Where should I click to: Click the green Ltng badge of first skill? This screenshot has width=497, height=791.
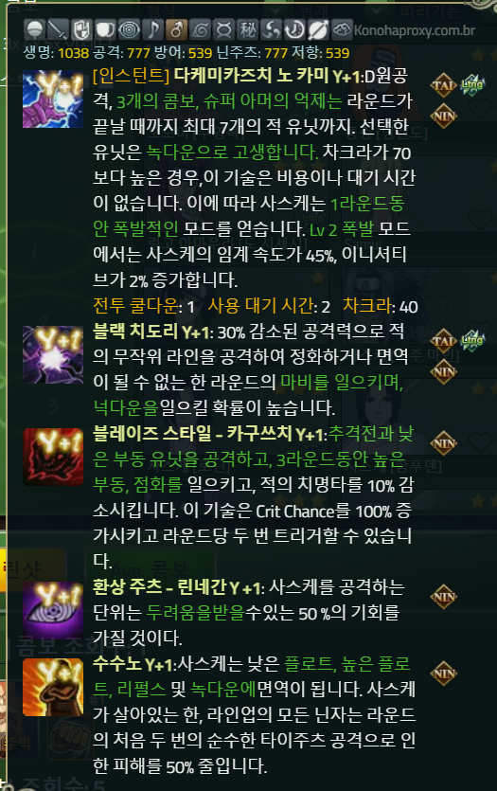click(x=472, y=84)
